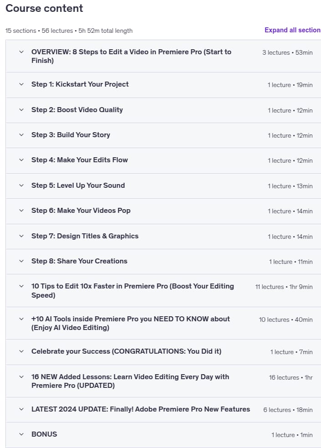Open LATEST 2024 UPDATE section title
The width and height of the screenshot is (321, 448).
141,409
